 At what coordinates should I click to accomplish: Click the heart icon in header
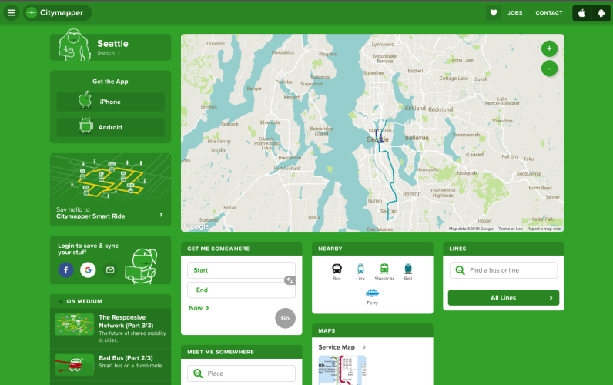click(x=494, y=13)
